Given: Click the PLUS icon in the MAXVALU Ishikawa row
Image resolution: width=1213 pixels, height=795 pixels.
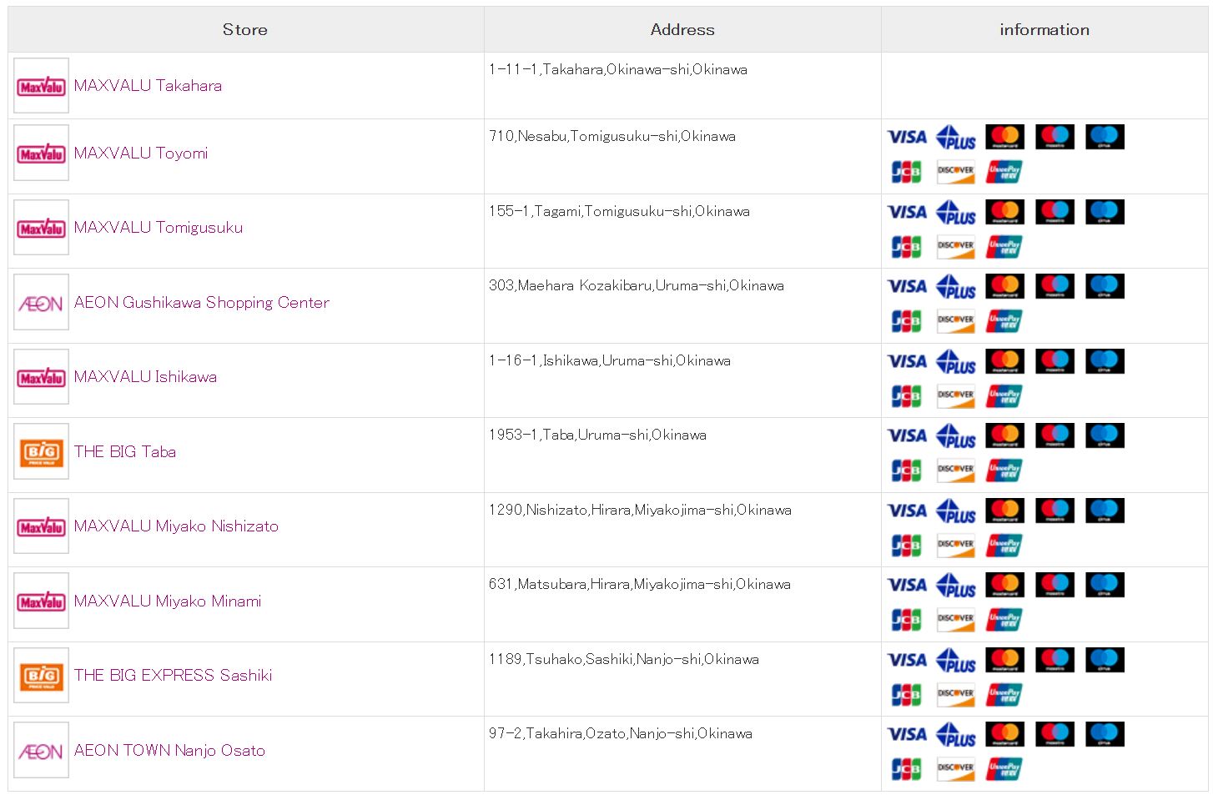Looking at the screenshot, I should pos(956,361).
